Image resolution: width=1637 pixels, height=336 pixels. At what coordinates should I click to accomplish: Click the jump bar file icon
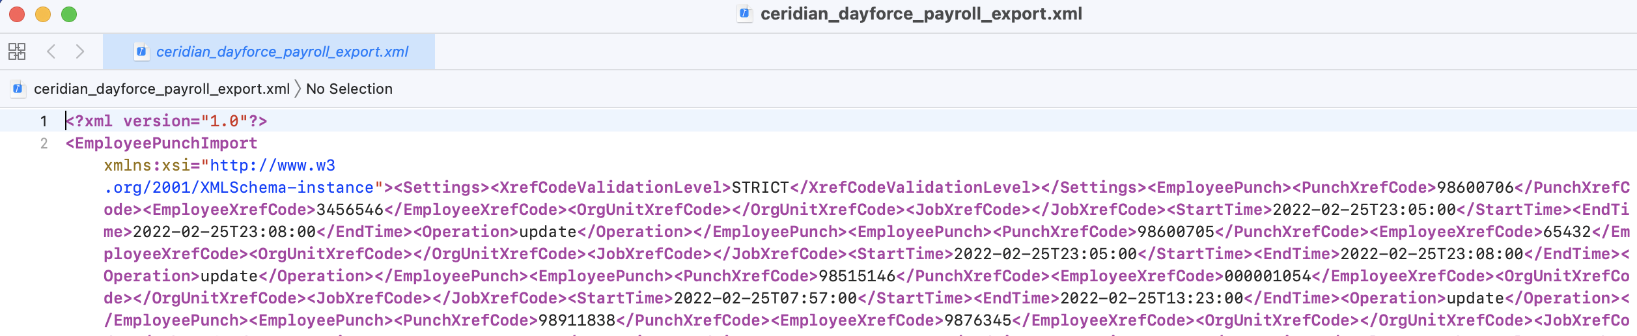[x=18, y=89]
